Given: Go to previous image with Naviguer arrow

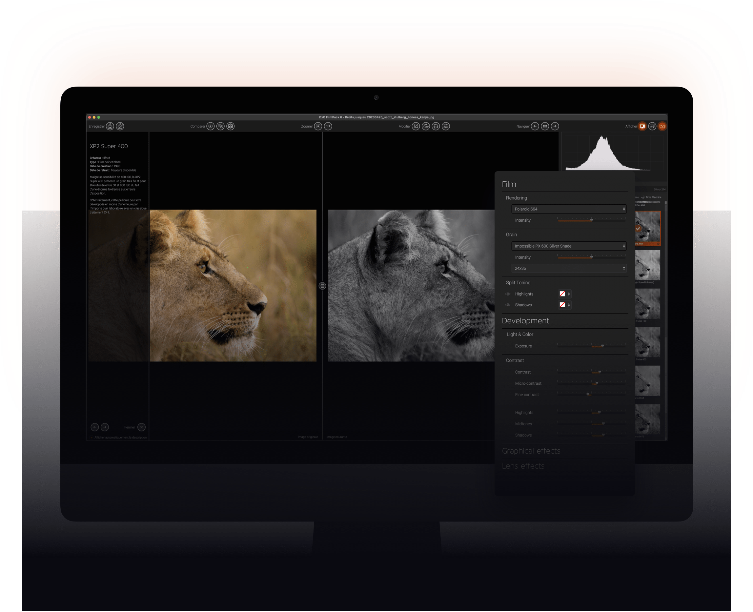Looking at the screenshot, I should click(x=535, y=126).
